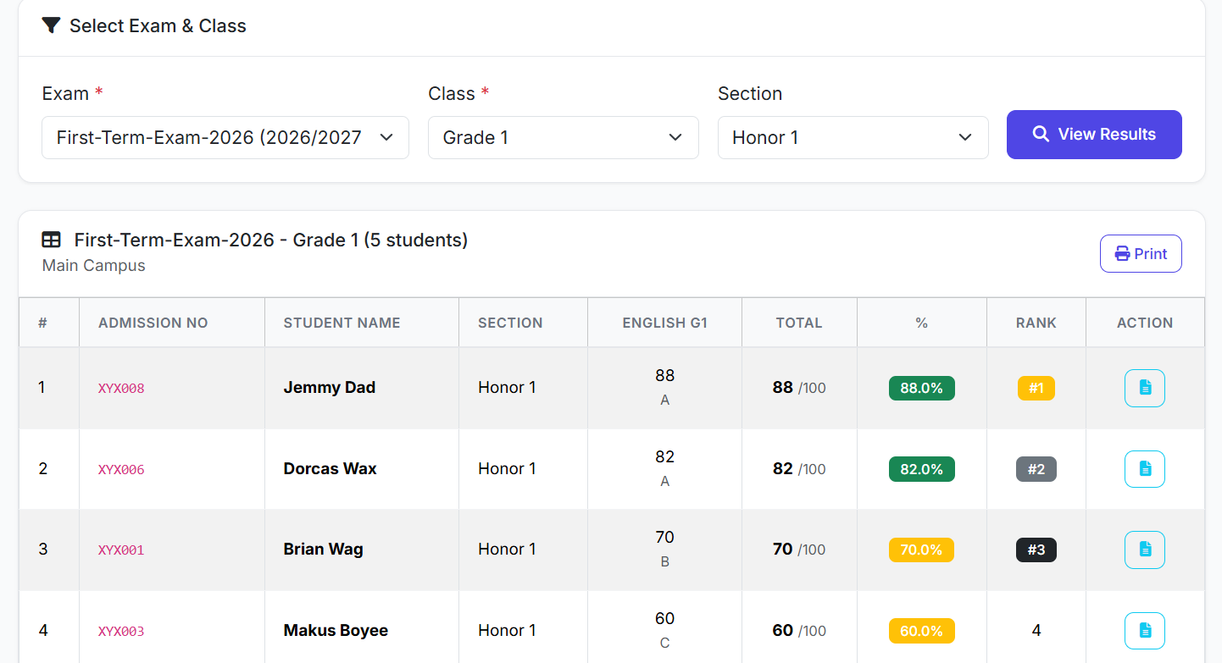The image size is (1222, 663).
Task: Click the #1 rank badge for Jemmy Dad
Action: (x=1036, y=388)
